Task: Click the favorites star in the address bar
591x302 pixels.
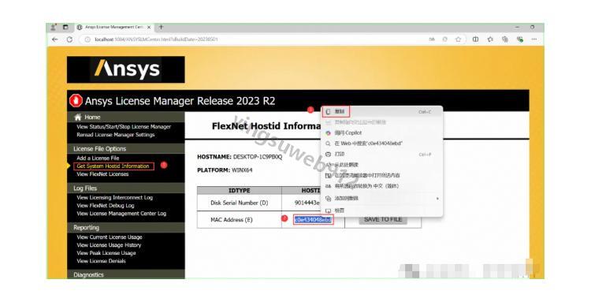Action: point(459,39)
